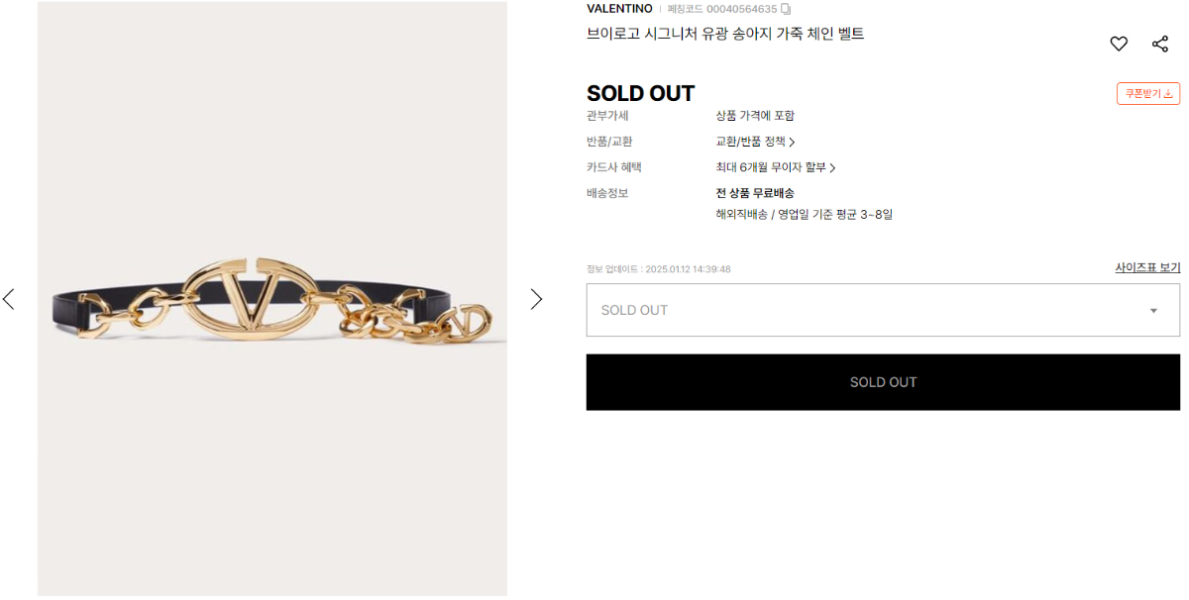The height and width of the screenshot is (600, 1189).
Task: Download coupon via 쿠폰받기 button
Action: [x=1148, y=93]
